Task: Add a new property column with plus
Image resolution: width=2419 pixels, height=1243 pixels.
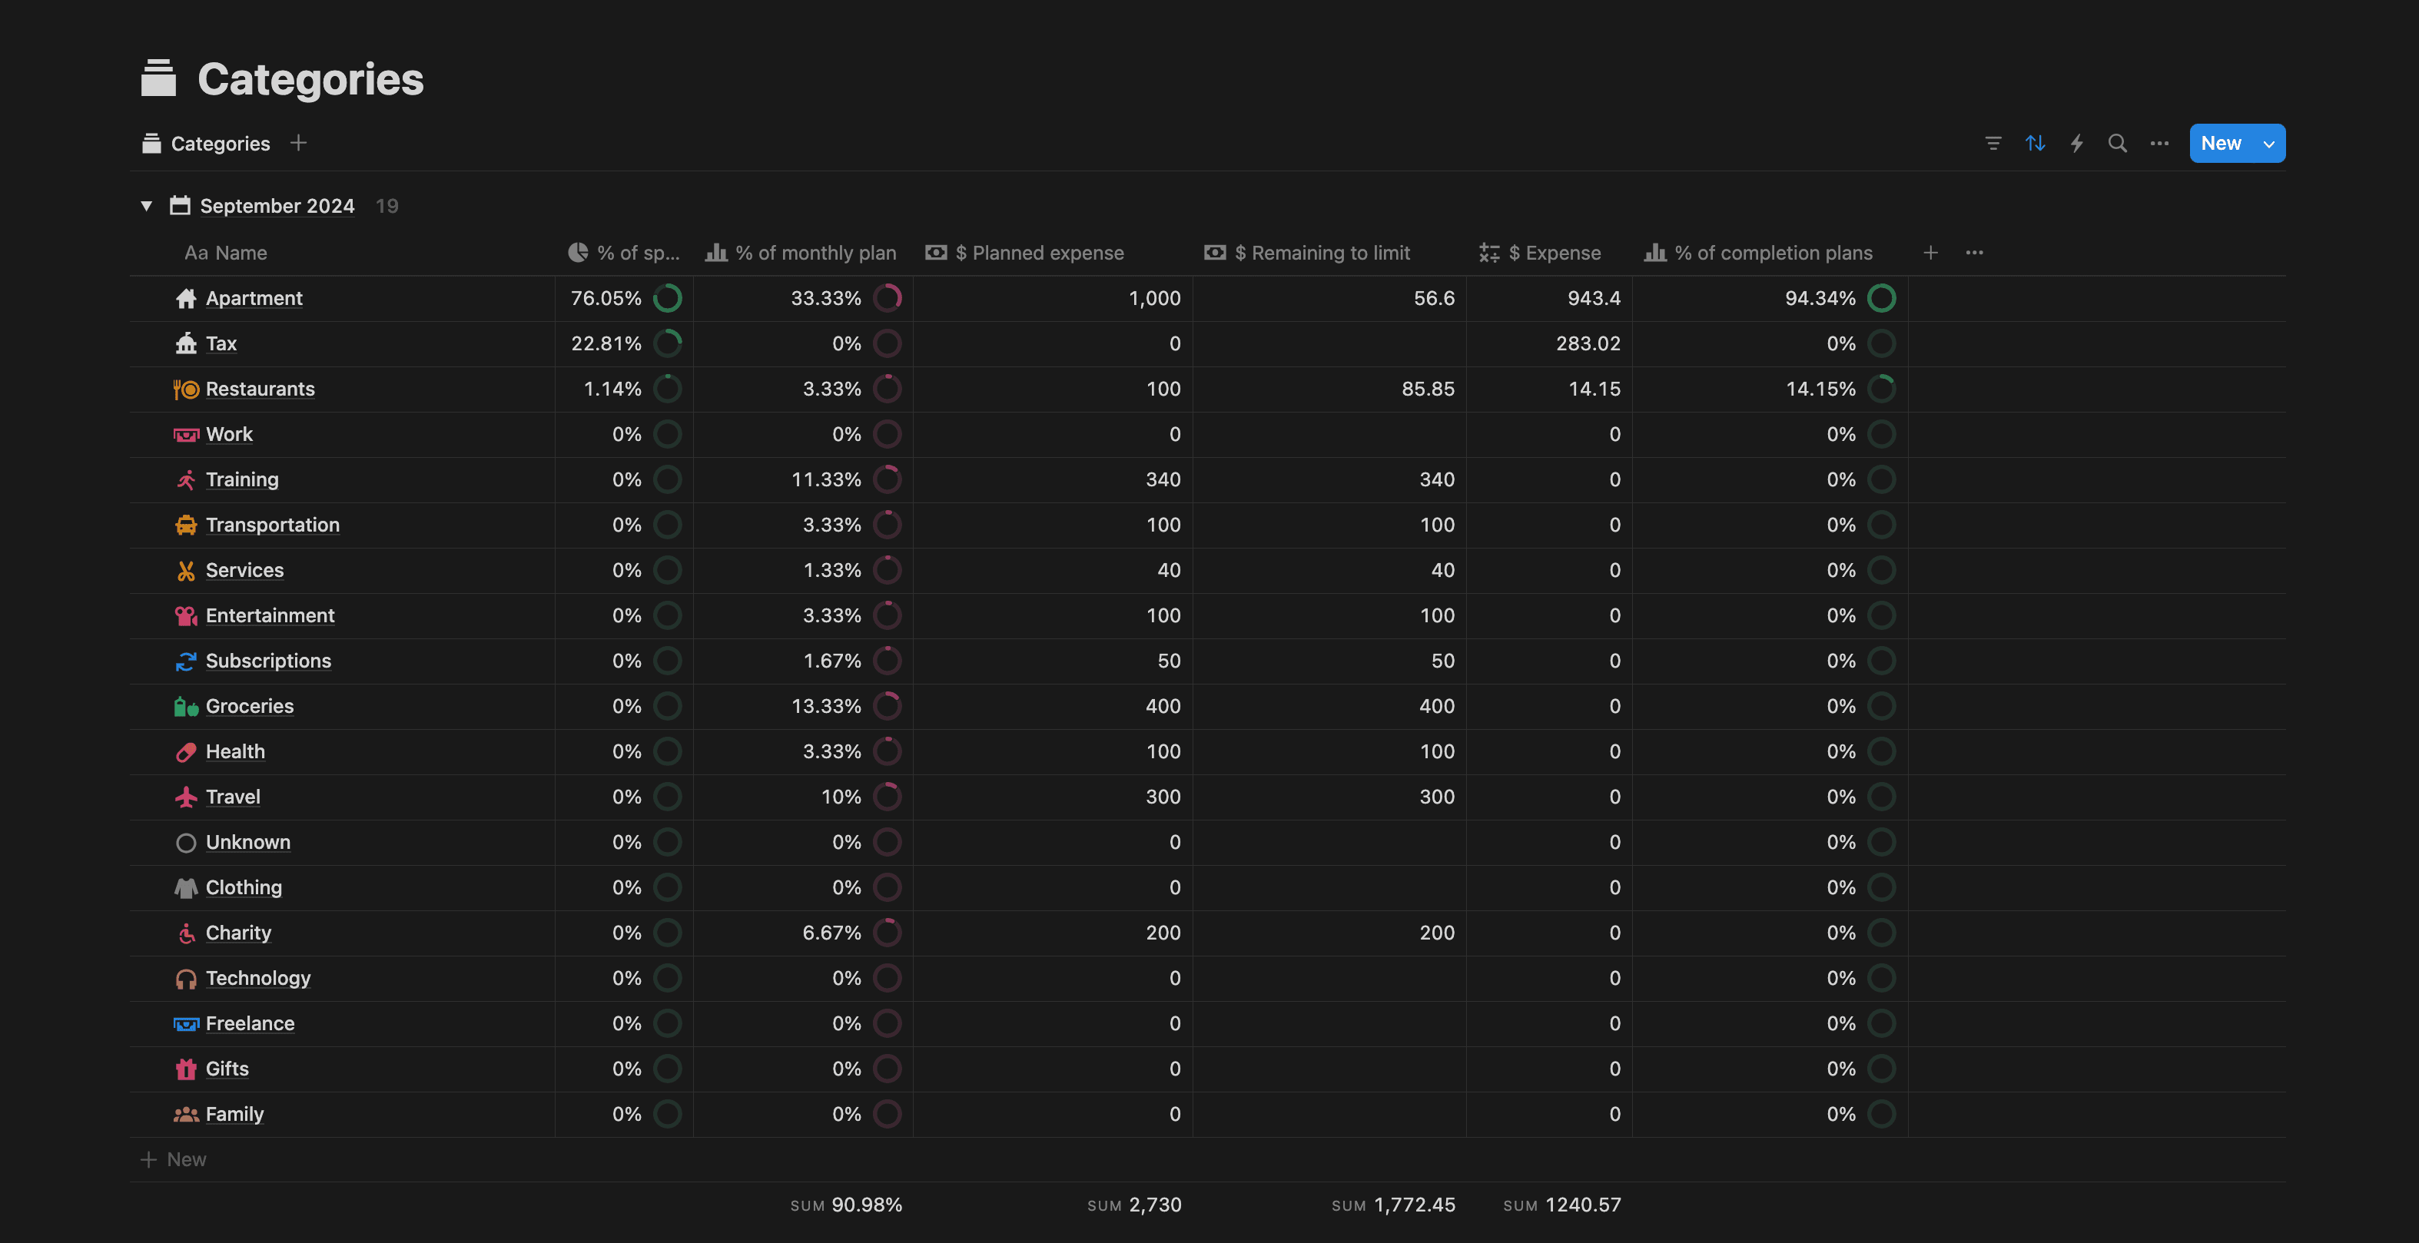Action: 1931,253
